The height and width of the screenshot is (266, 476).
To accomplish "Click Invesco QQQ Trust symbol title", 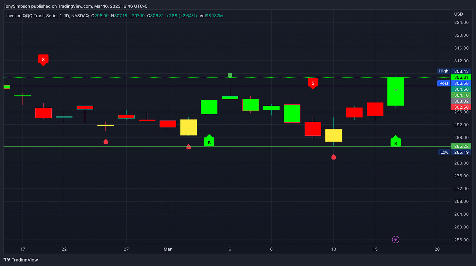I will [x=47, y=16].
